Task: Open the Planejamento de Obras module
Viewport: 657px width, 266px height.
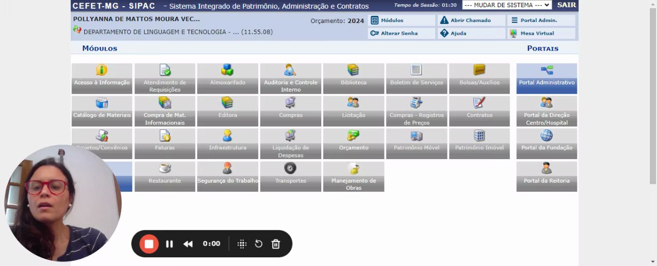Action: tap(354, 176)
